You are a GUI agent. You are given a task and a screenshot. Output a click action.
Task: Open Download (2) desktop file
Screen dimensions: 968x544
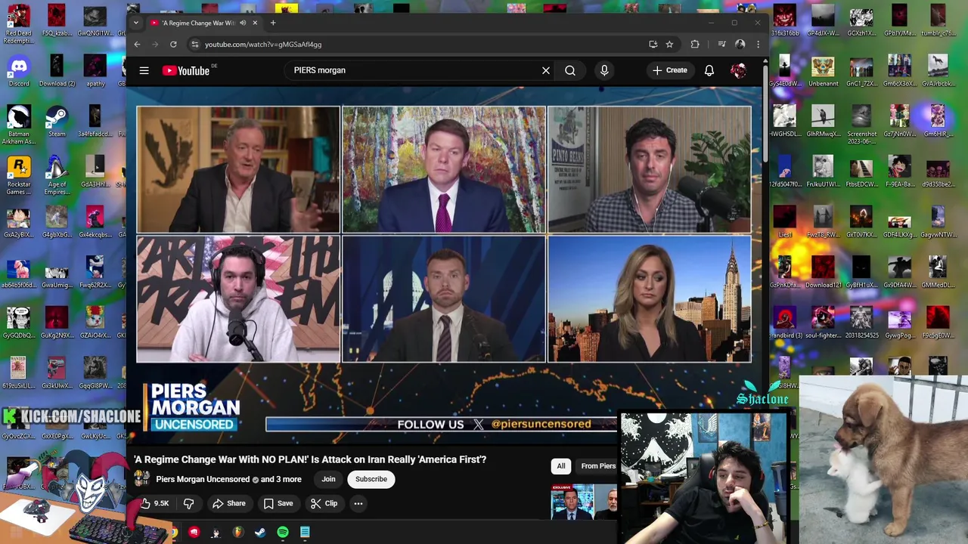(x=57, y=71)
